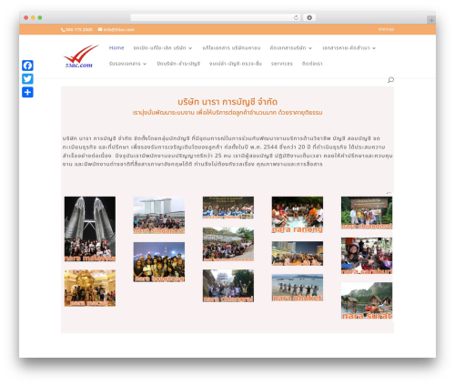This screenshot has height=385, width=455.
Task: Click the phone number in orange bar
Action: tap(79, 30)
